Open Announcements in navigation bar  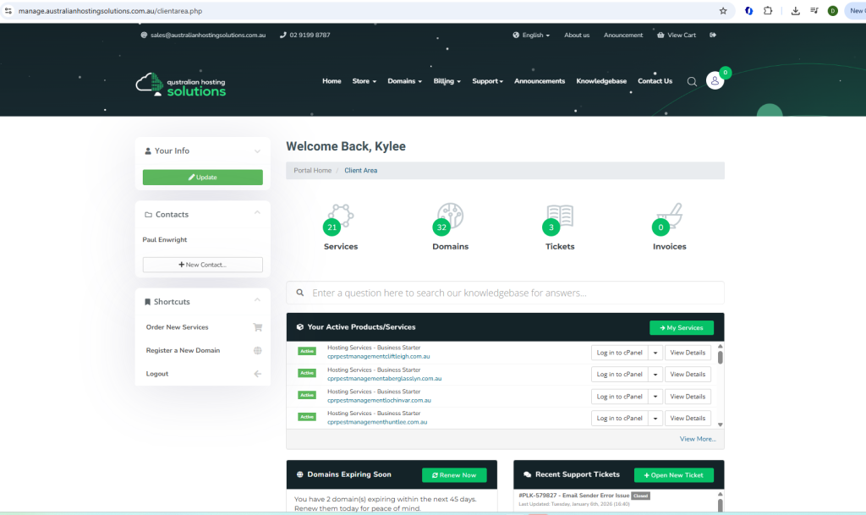tap(540, 81)
